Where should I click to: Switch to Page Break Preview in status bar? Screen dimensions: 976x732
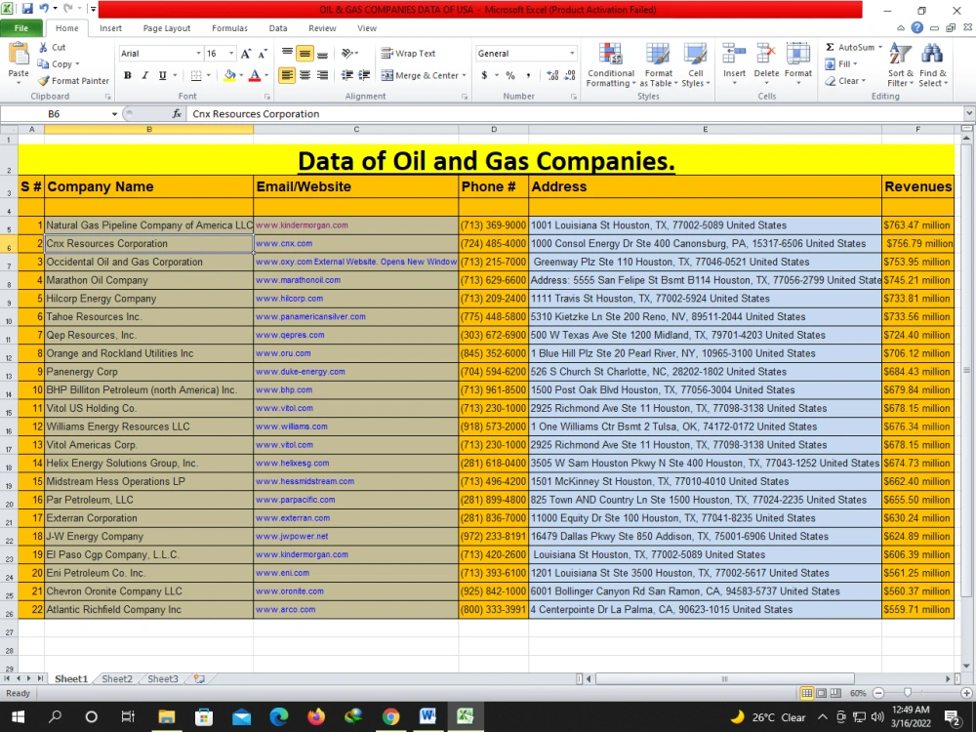[x=835, y=693]
